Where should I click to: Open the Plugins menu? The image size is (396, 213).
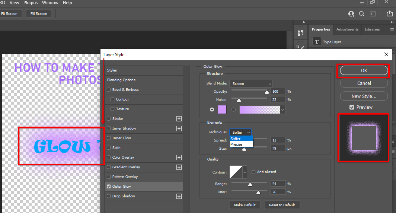pos(31,3)
